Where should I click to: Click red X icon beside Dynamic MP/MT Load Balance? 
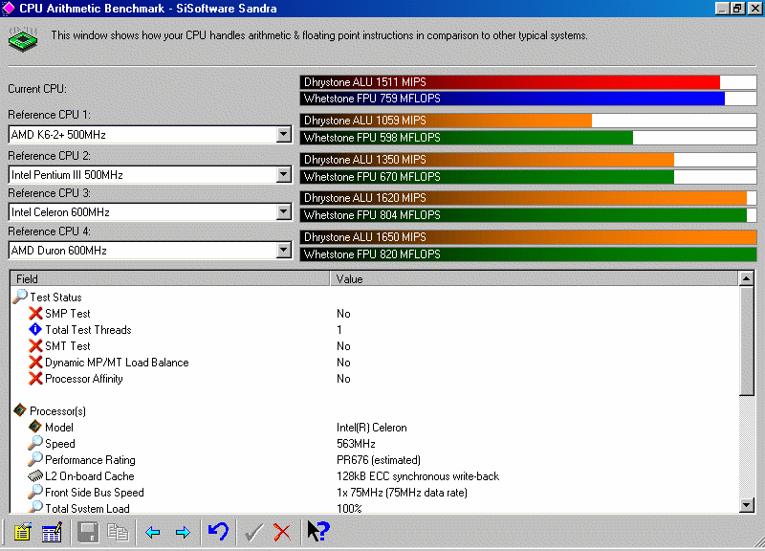35,363
